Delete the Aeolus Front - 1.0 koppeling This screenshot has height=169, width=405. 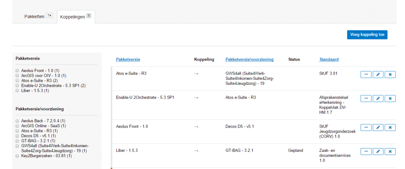(x=390, y=127)
